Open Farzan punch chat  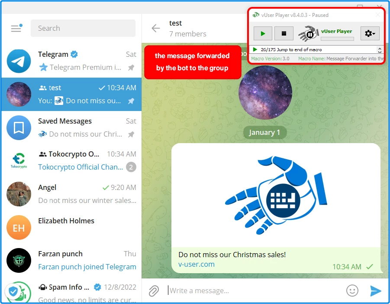click(71, 260)
